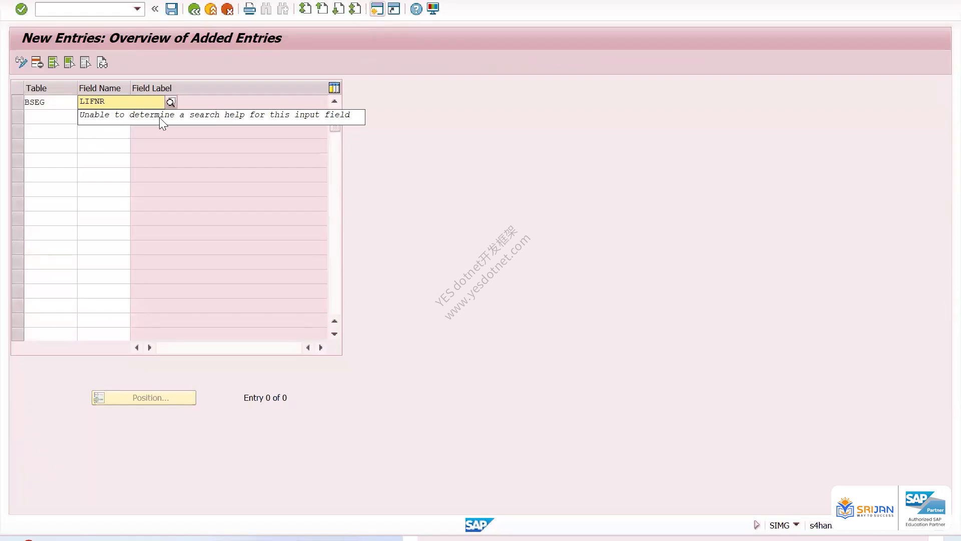Viewport: 961px width, 541px height.
Task: Click the red Cancel icon
Action: coord(227,9)
